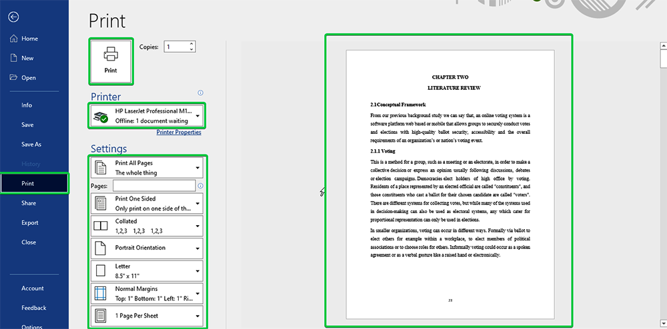Select New in the sidebar
Screen dimensions: 667x329
27,58
